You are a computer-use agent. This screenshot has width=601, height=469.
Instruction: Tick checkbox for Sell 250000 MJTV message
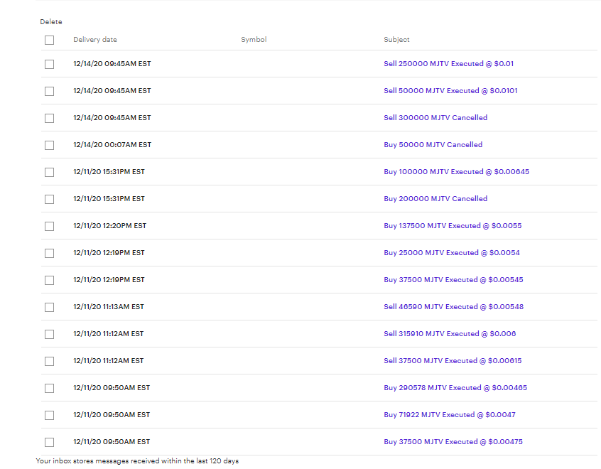click(49, 64)
